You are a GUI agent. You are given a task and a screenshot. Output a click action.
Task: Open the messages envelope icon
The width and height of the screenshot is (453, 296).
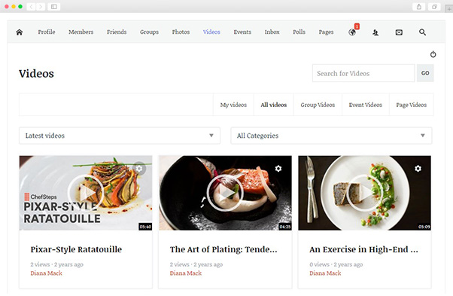click(x=399, y=32)
